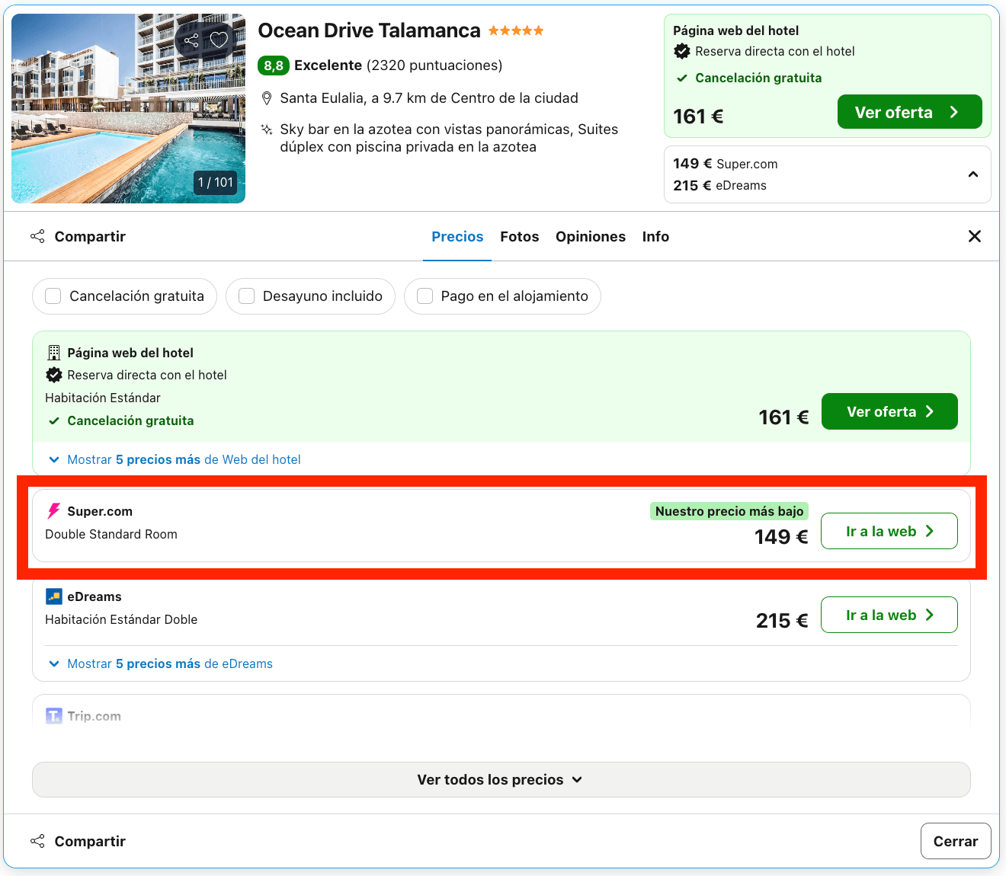The height and width of the screenshot is (876, 1006).
Task: Click the Double Standard Room text
Action: 111,534
